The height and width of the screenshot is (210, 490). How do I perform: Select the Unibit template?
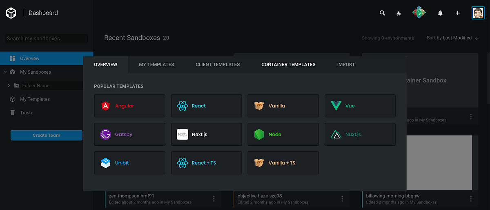click(x=130, y=163)
